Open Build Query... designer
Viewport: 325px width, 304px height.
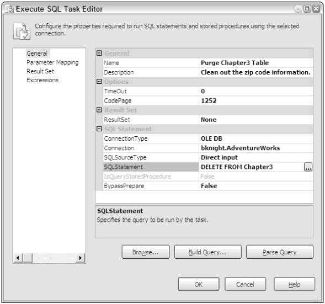(x=207, y=252)
